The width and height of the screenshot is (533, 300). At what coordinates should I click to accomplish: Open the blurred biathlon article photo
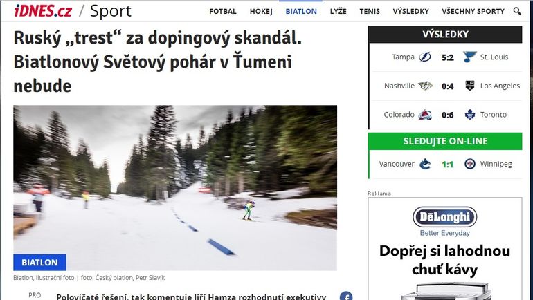point(175,187)
